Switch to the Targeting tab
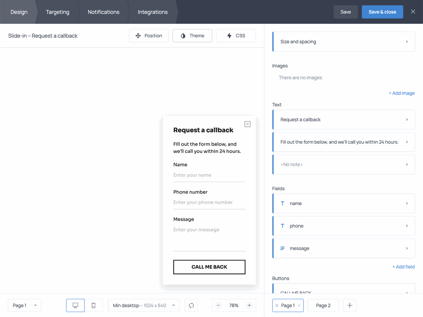Image resolution: width=423 pixels, height=317 pixels. click(x=57, y=12)
